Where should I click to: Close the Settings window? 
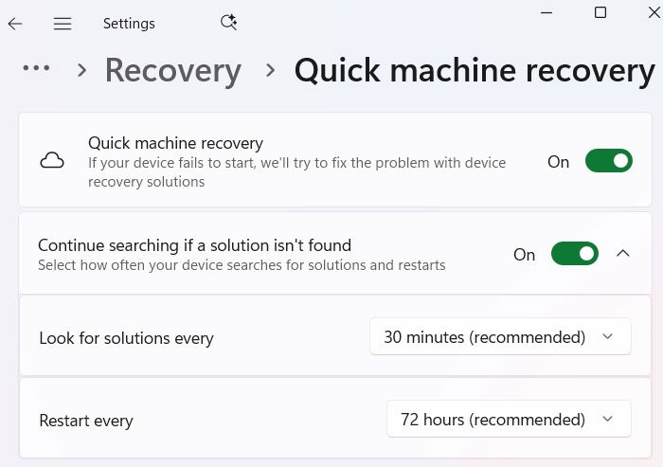[x=653, y=12]
